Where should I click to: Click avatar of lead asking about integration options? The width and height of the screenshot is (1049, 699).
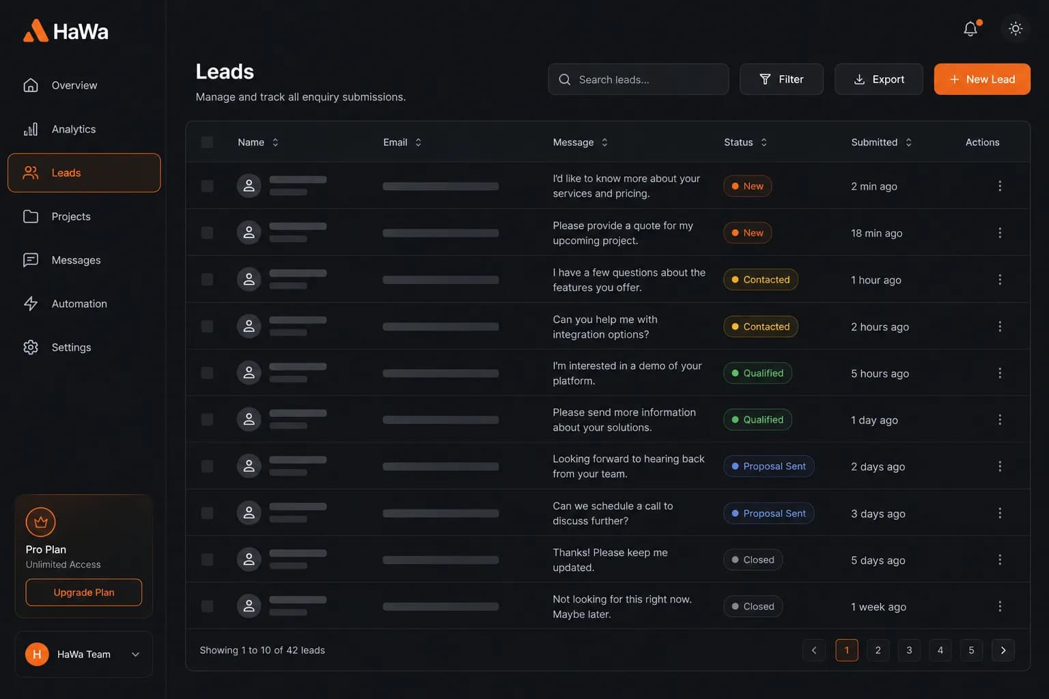[x=249, y=326]
